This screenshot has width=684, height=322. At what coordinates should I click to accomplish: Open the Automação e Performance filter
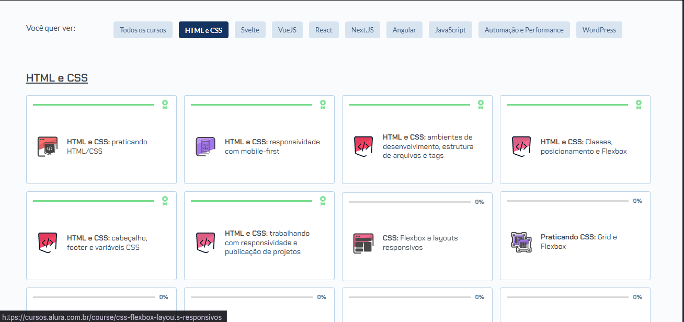pyautogui.click(x=524, y=30)
